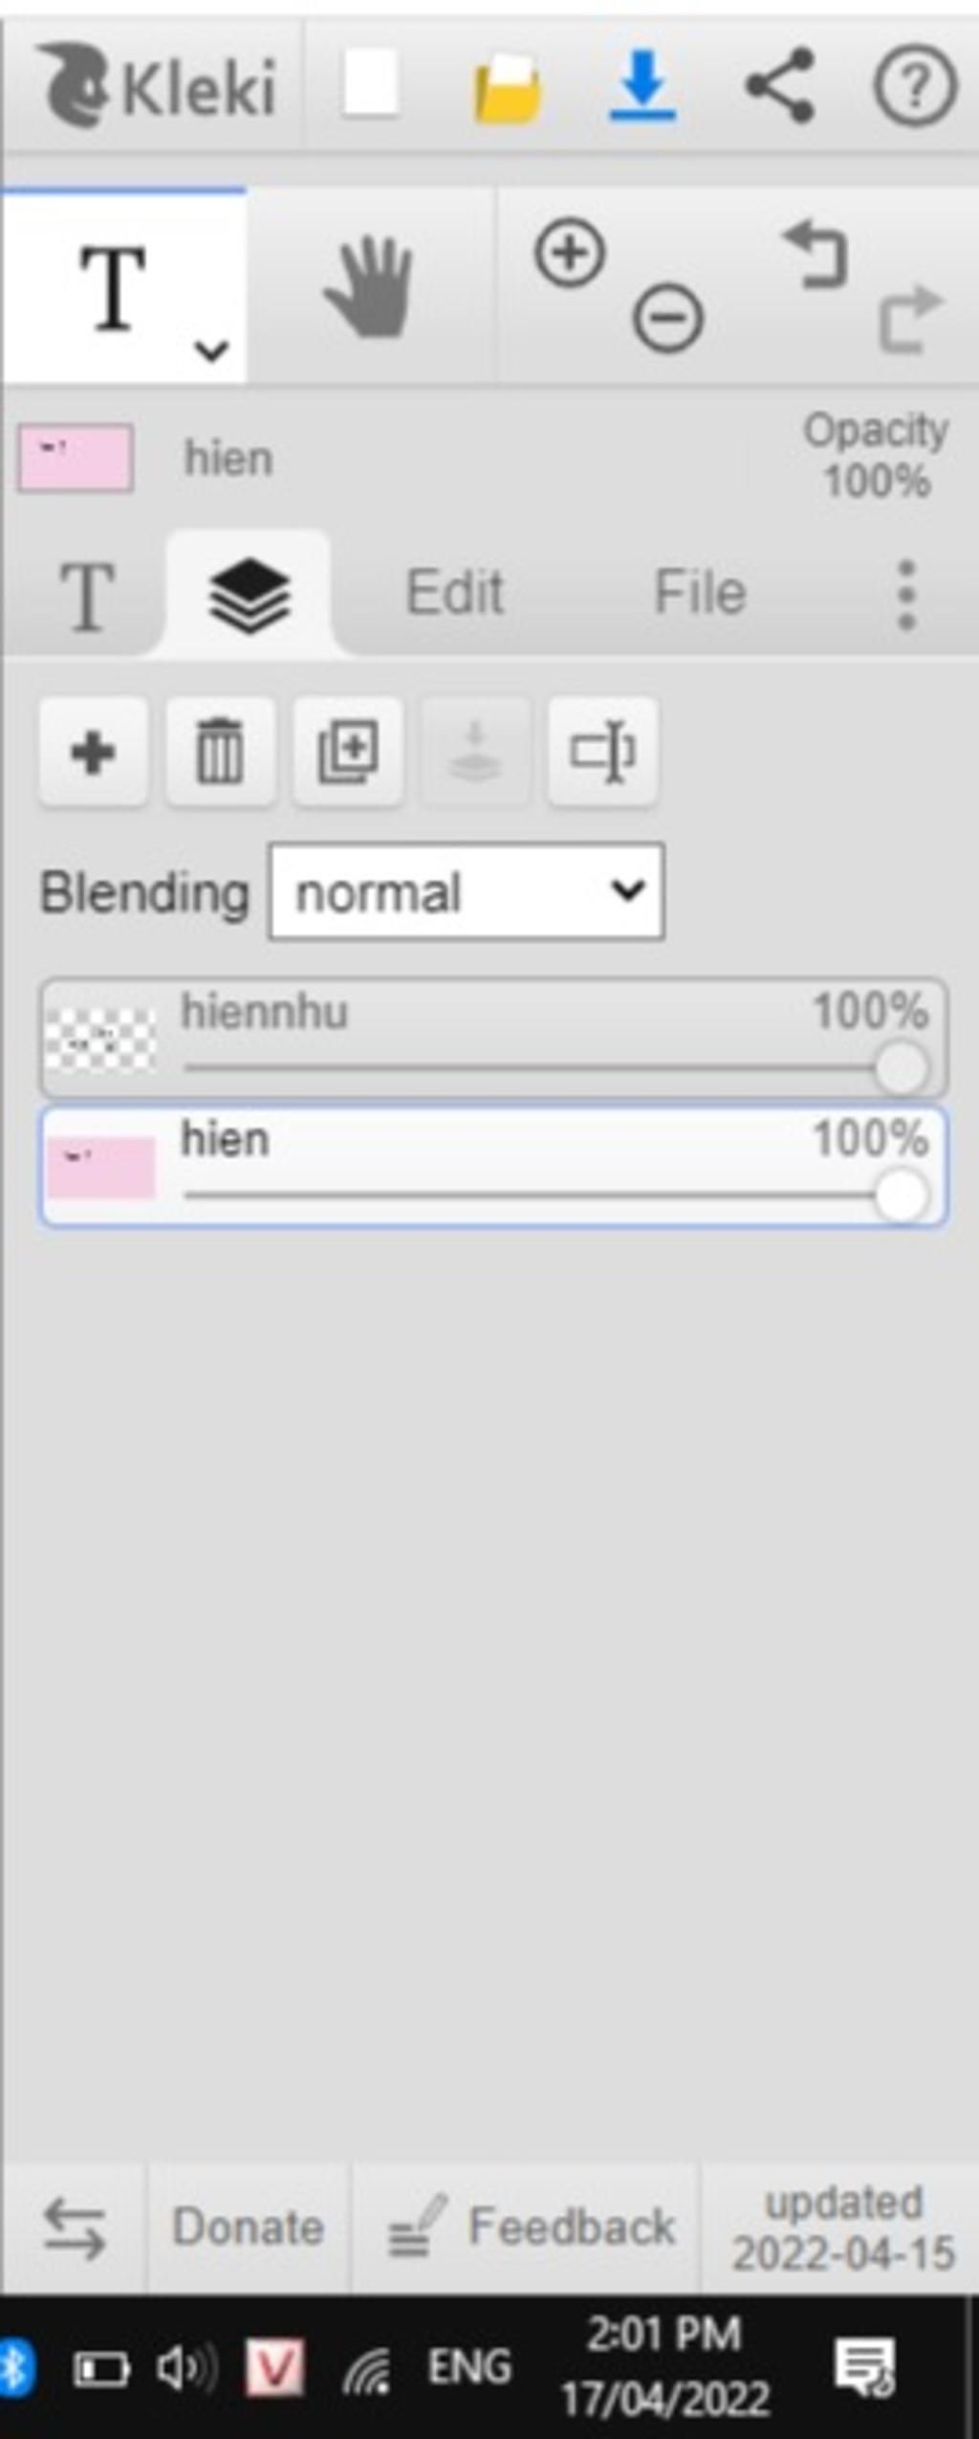Viewport: 979px width, 2439px height.
Task: Switch to the Edit tab
Action: (455, 593)
